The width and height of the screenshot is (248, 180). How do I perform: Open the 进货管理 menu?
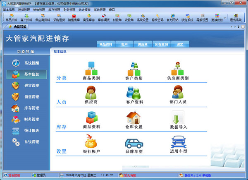coord(24,10)
